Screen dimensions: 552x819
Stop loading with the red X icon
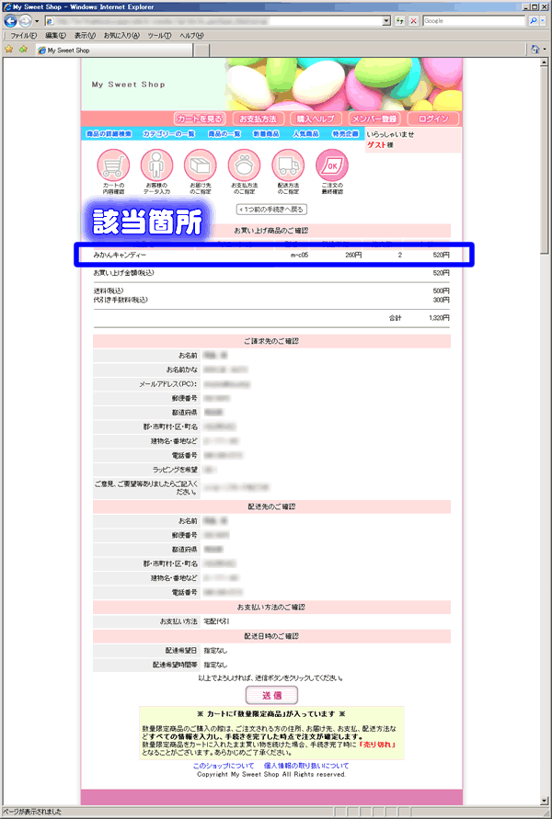(x=413, y=21)
